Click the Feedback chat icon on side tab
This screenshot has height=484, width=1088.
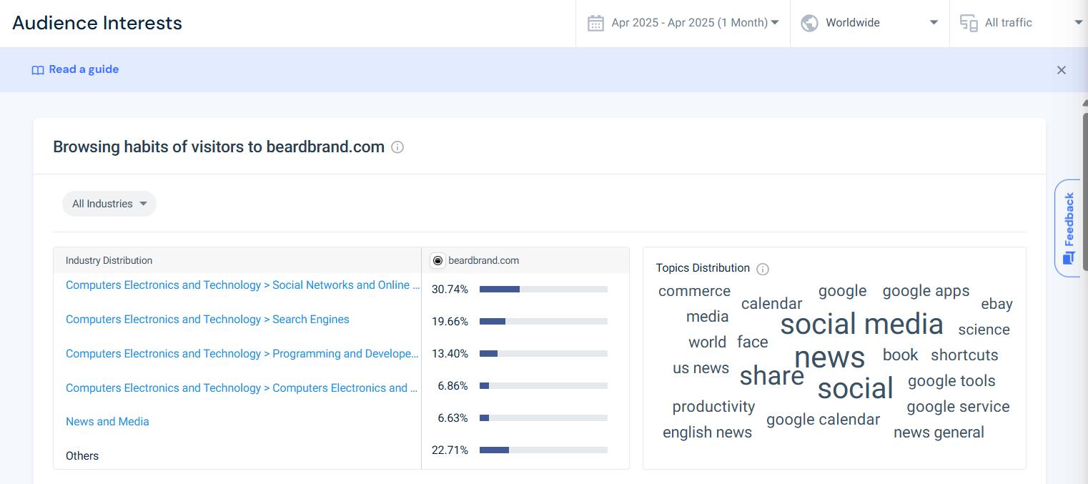(x=1069, y=257)
